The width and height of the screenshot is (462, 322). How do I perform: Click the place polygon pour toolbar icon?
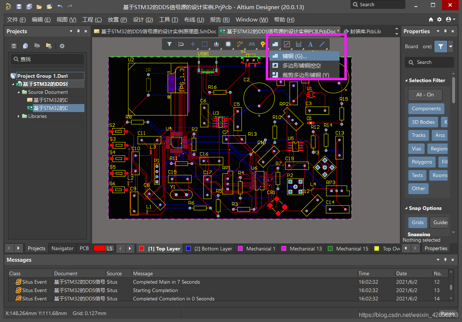coord(275,44)
